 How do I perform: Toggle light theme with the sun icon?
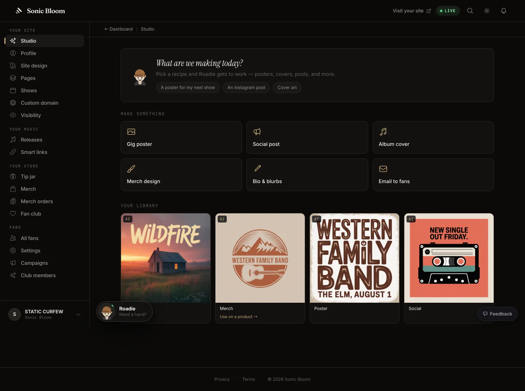(x=487, y=11)
